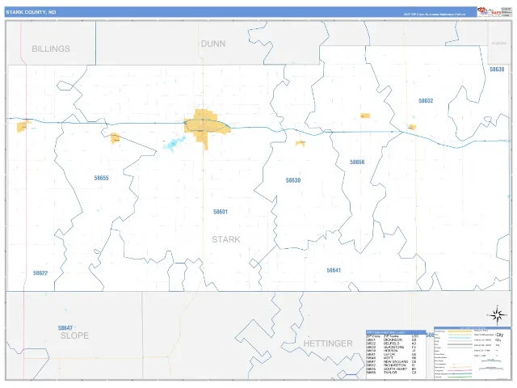Click the ZIP Code Business Reference Edition subtitle
The height and width of the screenshot is (388, 517).
click(435, 15)
